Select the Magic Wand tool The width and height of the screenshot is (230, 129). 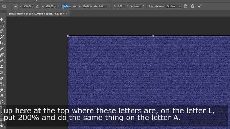2,37
